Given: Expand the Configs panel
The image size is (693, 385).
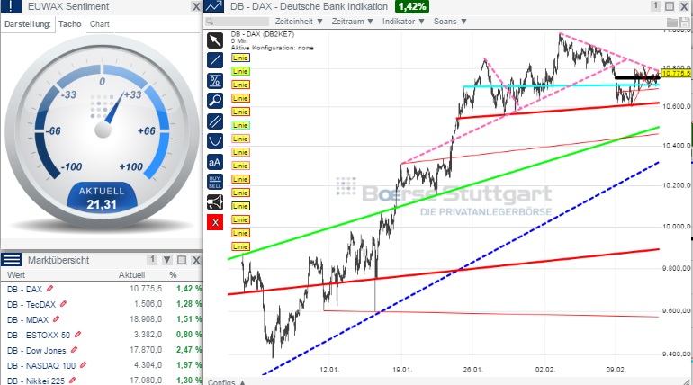Looking at the screenshot, I should click(227, 381).
